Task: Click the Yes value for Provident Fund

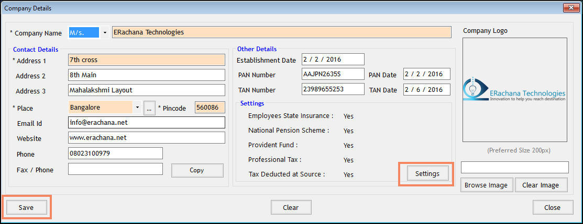Action: pos(348,145)
